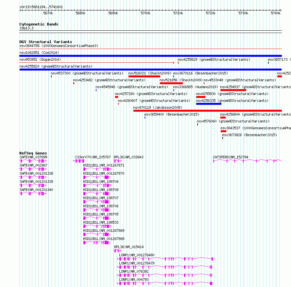Open SAFB|NM_001201338 transcript
This screenshot has height=287, width=291.
33,177
